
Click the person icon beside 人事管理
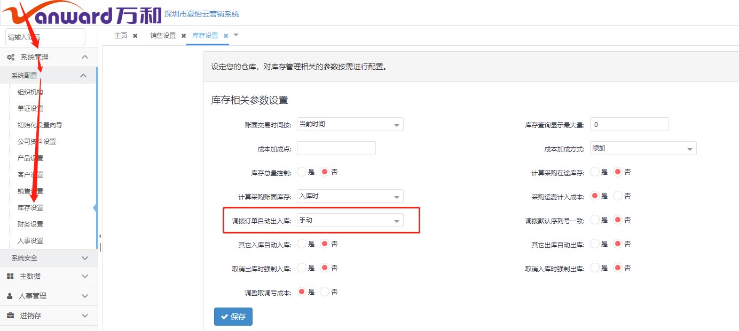[10, 296]
